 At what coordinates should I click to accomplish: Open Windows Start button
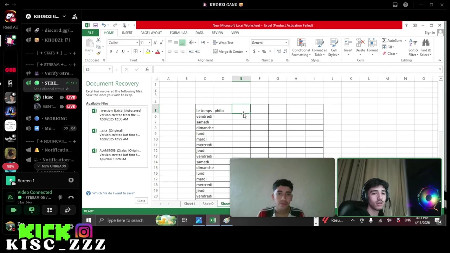coord(89,220)
